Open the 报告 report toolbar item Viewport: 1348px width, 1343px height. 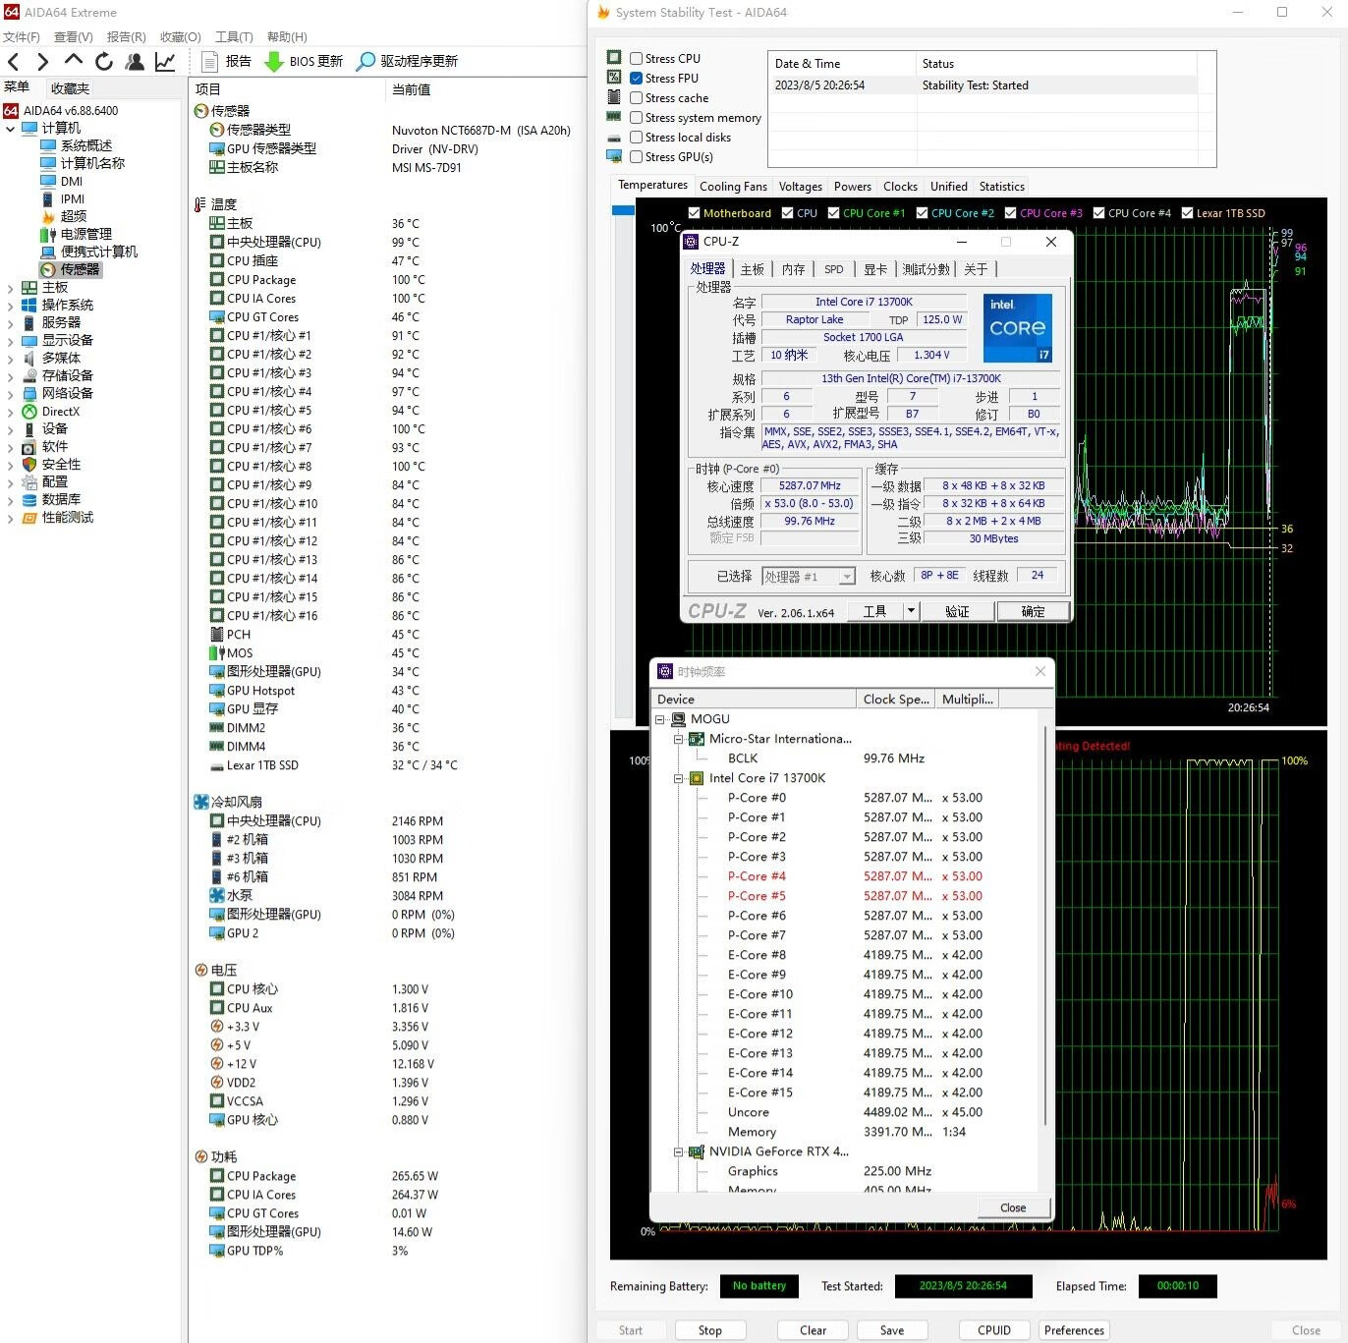tap(226, 61)
